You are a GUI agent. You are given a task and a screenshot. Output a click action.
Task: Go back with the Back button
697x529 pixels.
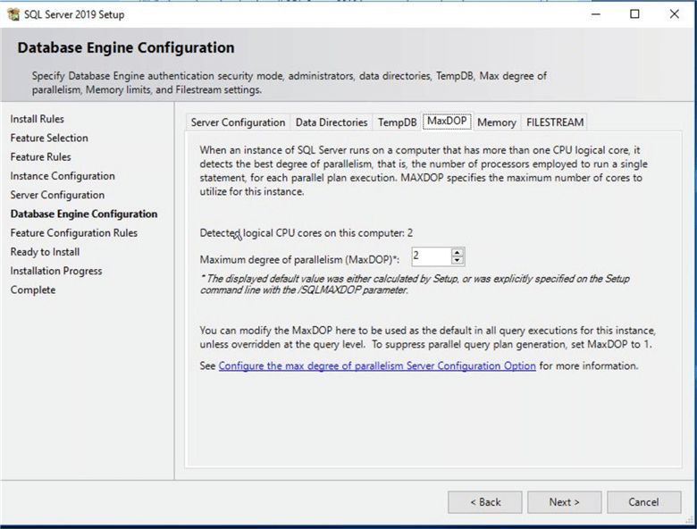click(x=485, y=502)
